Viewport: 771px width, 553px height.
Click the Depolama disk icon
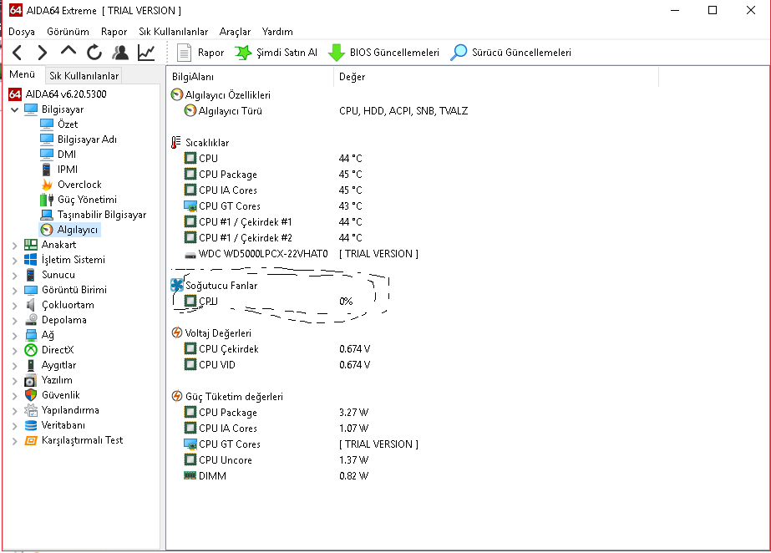[x=30, y=320]
